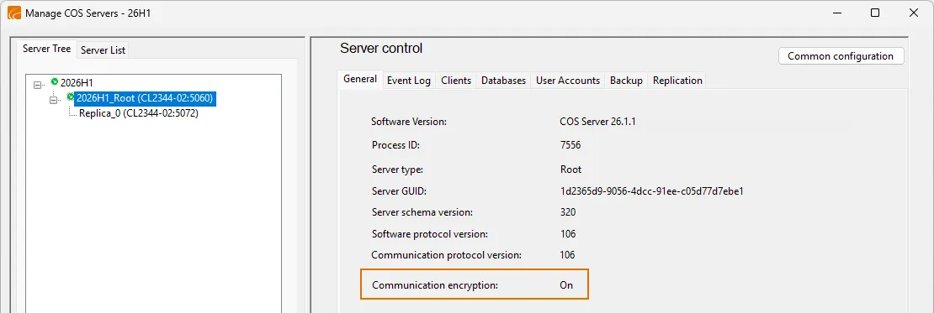
Task: Click the Server type value Root
Action: pyautogui.click(x=570, y=170)
